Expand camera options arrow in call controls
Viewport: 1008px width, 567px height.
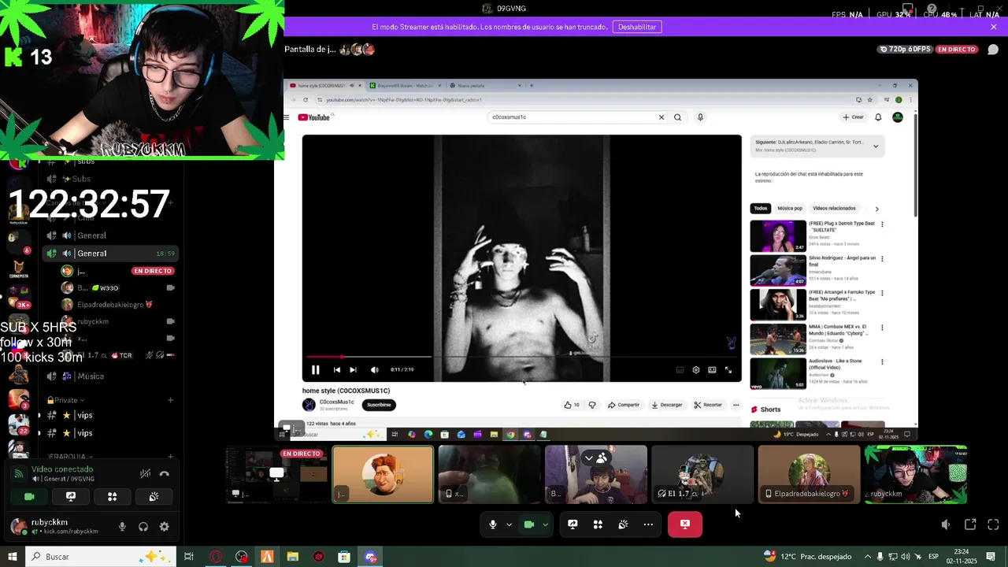pos(545,524)
